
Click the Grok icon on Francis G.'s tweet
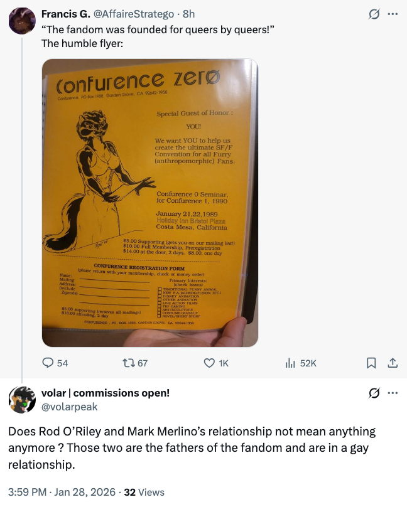coord(374,14)
